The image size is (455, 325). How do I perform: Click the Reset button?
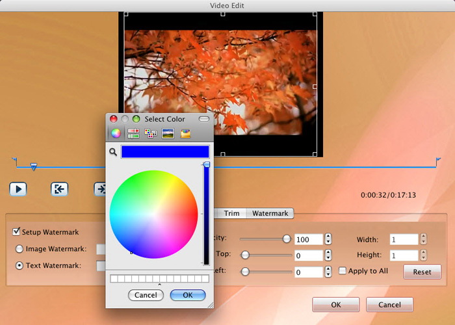(422, 272)
